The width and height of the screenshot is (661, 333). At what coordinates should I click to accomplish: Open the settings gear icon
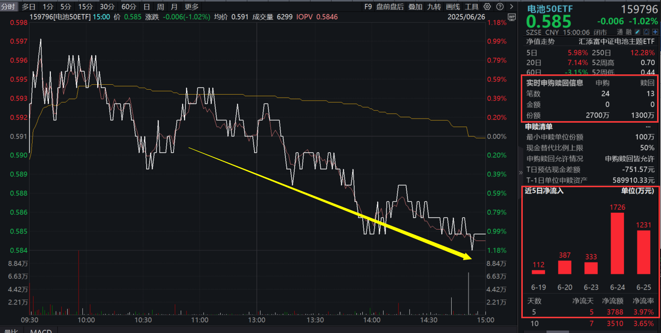coord(487,6)
